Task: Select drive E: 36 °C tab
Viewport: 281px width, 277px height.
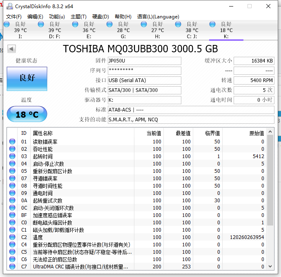Action: coord(89,30)
